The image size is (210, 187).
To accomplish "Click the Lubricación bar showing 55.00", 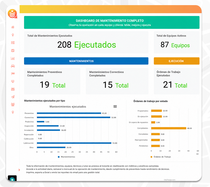I will (x=74, y=143).
